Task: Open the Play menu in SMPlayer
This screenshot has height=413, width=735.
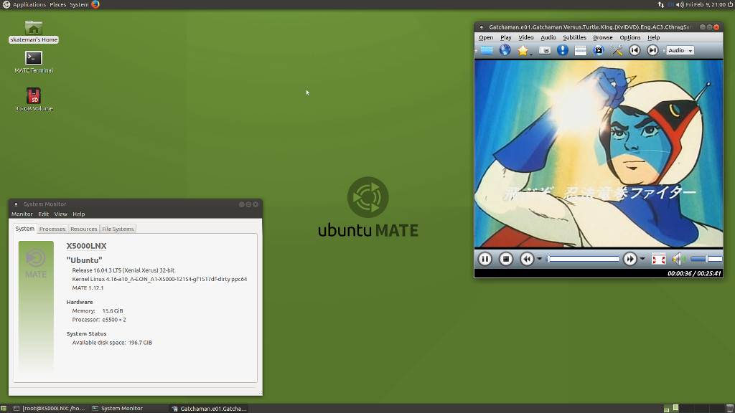Action: tap(506, 37)
